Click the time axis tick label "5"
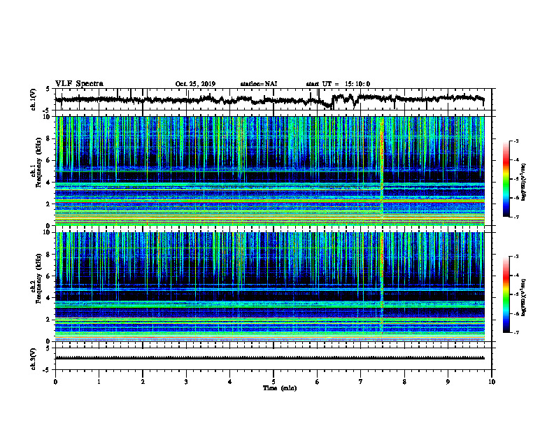This screenshot has width=554, height=428. coord(274,382)
